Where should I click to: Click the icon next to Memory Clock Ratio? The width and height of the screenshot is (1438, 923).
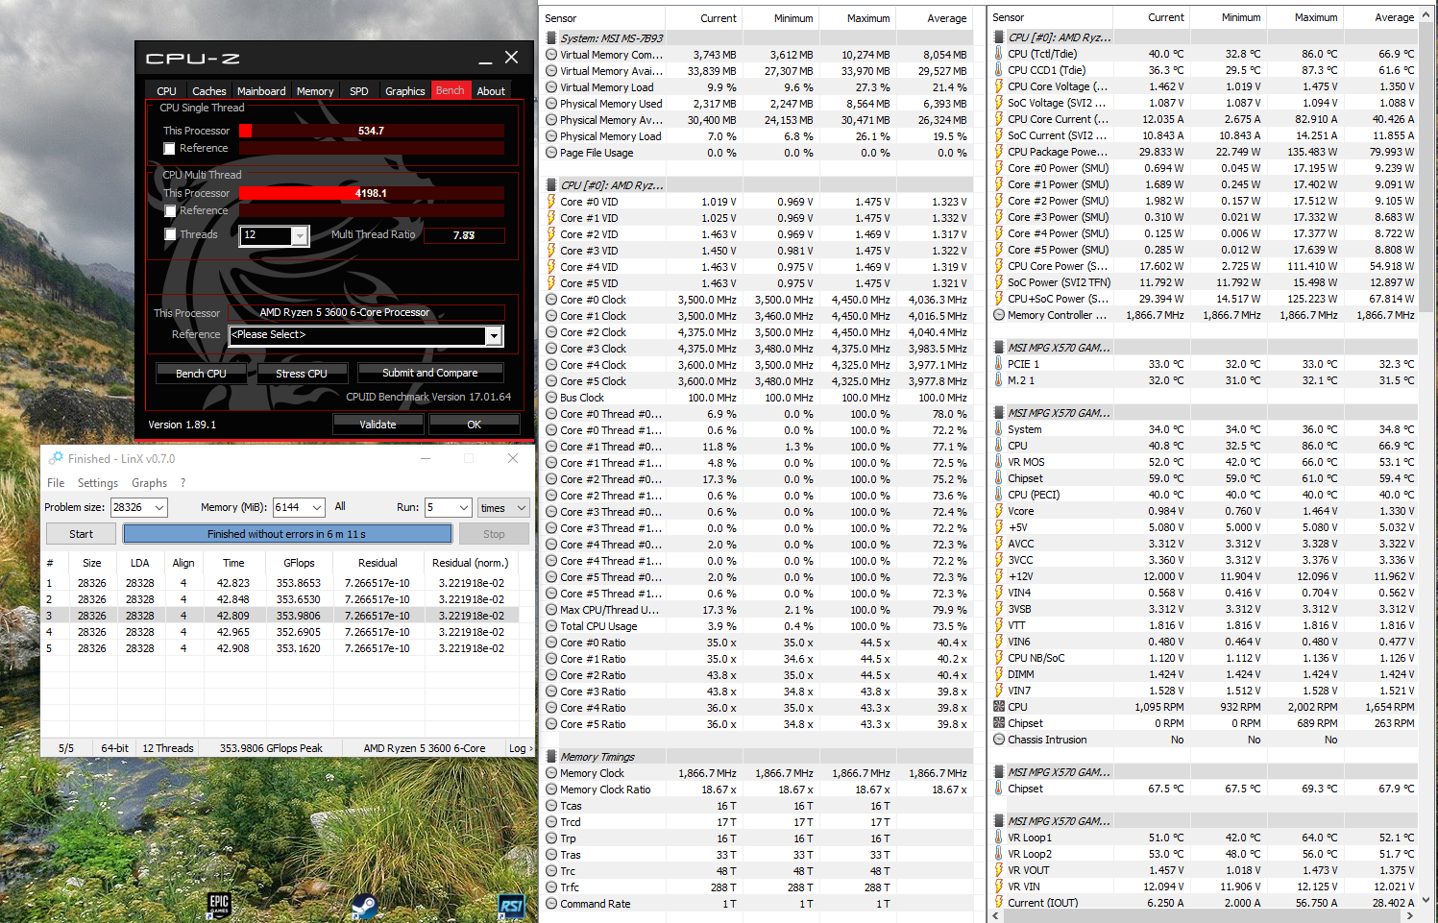(551, 789)
